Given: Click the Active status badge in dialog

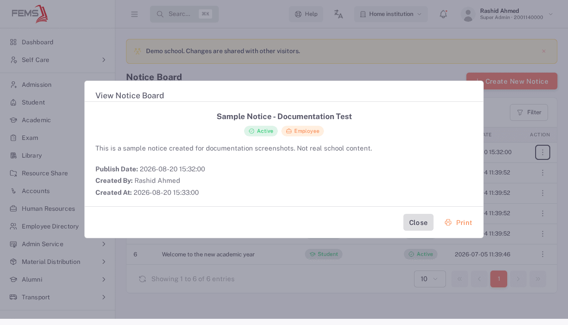Looking at the screenshot, I should (x=261, y=131).
